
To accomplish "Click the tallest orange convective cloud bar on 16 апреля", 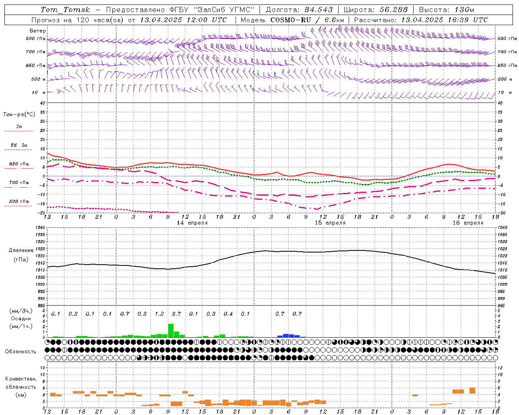I will [x=472, y=391].
